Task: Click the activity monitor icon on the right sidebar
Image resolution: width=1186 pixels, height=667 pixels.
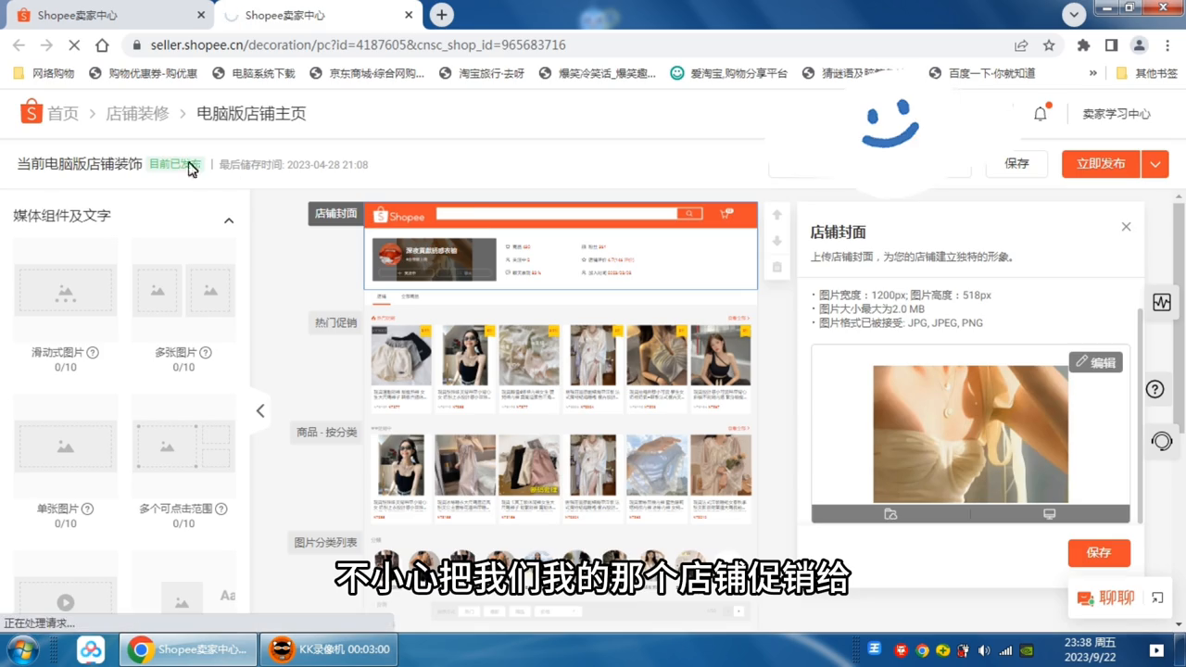Action: pos(1161,302)
